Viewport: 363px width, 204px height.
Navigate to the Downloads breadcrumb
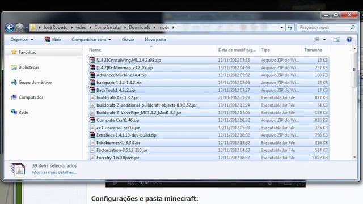[140, 28]
